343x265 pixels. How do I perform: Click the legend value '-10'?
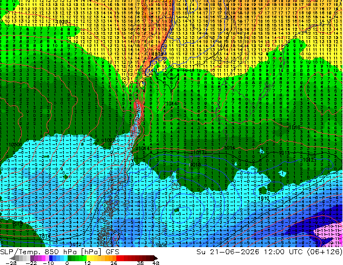48,263
